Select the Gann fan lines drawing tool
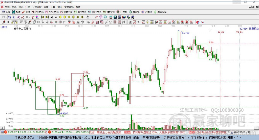 point(93,22)
